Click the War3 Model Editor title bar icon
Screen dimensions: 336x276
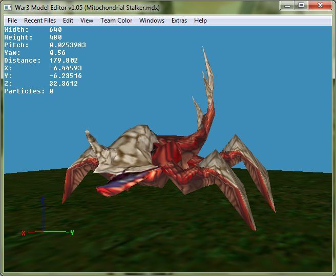[8, 8]
